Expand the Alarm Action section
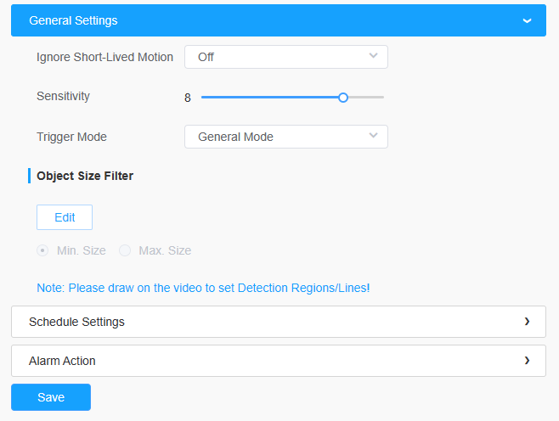 tap(279, 361)
